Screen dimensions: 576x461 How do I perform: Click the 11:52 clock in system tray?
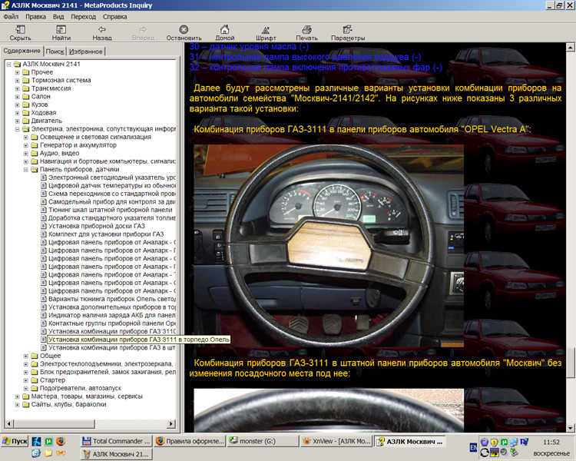[x=551, y=442]
